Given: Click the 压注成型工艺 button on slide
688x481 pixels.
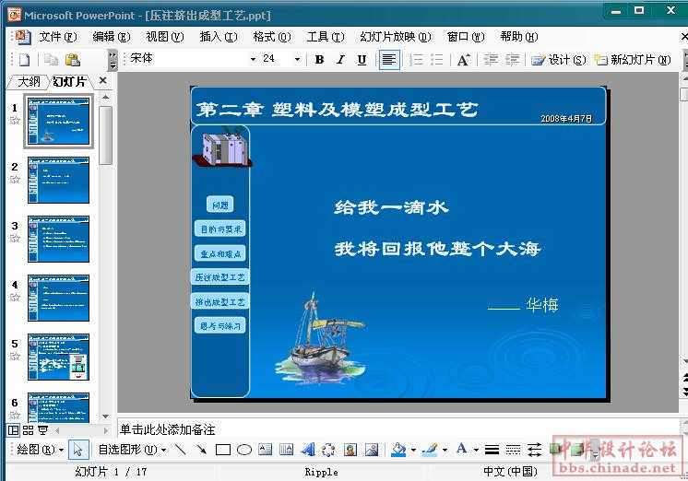Looking at the screenshot, I should pyautogui.click(x=220, y=276).
